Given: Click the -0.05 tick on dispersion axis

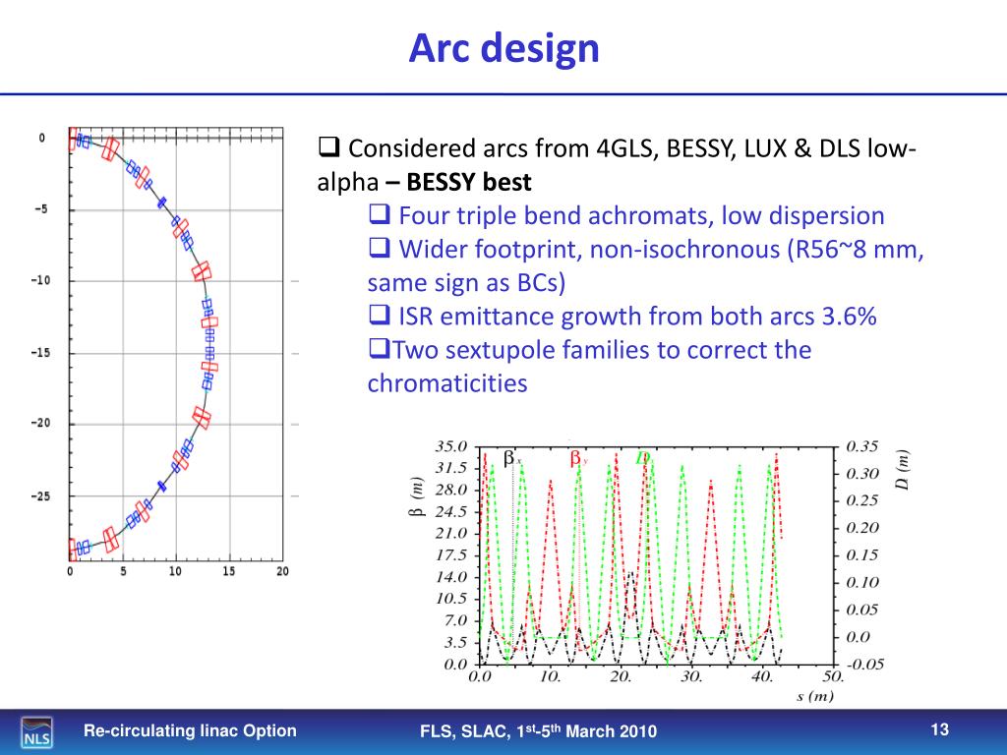Looking at the screenshot, I should (865, 664).
